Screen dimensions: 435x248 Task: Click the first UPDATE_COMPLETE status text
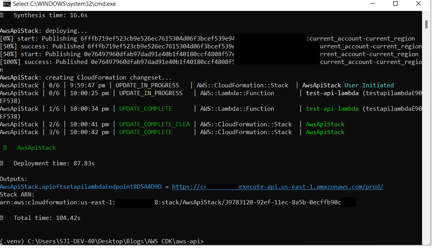click(x=145, y=108)
